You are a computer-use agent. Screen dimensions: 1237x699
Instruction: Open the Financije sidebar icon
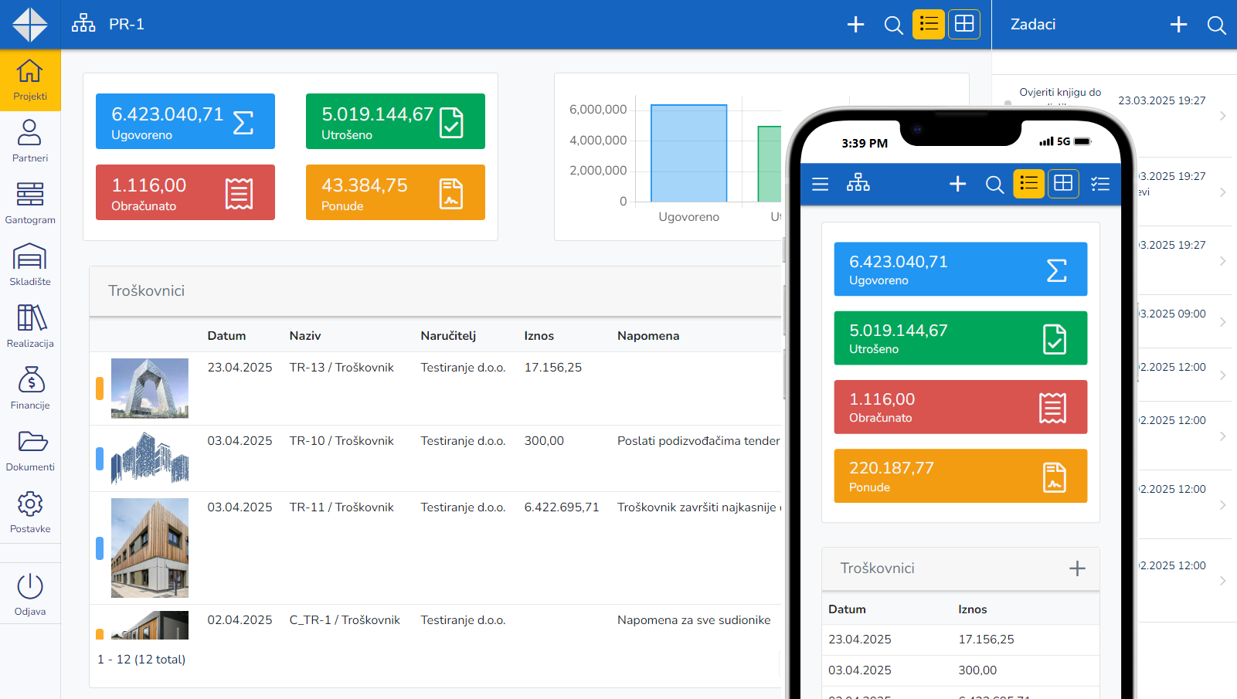[x=30, y=388]
